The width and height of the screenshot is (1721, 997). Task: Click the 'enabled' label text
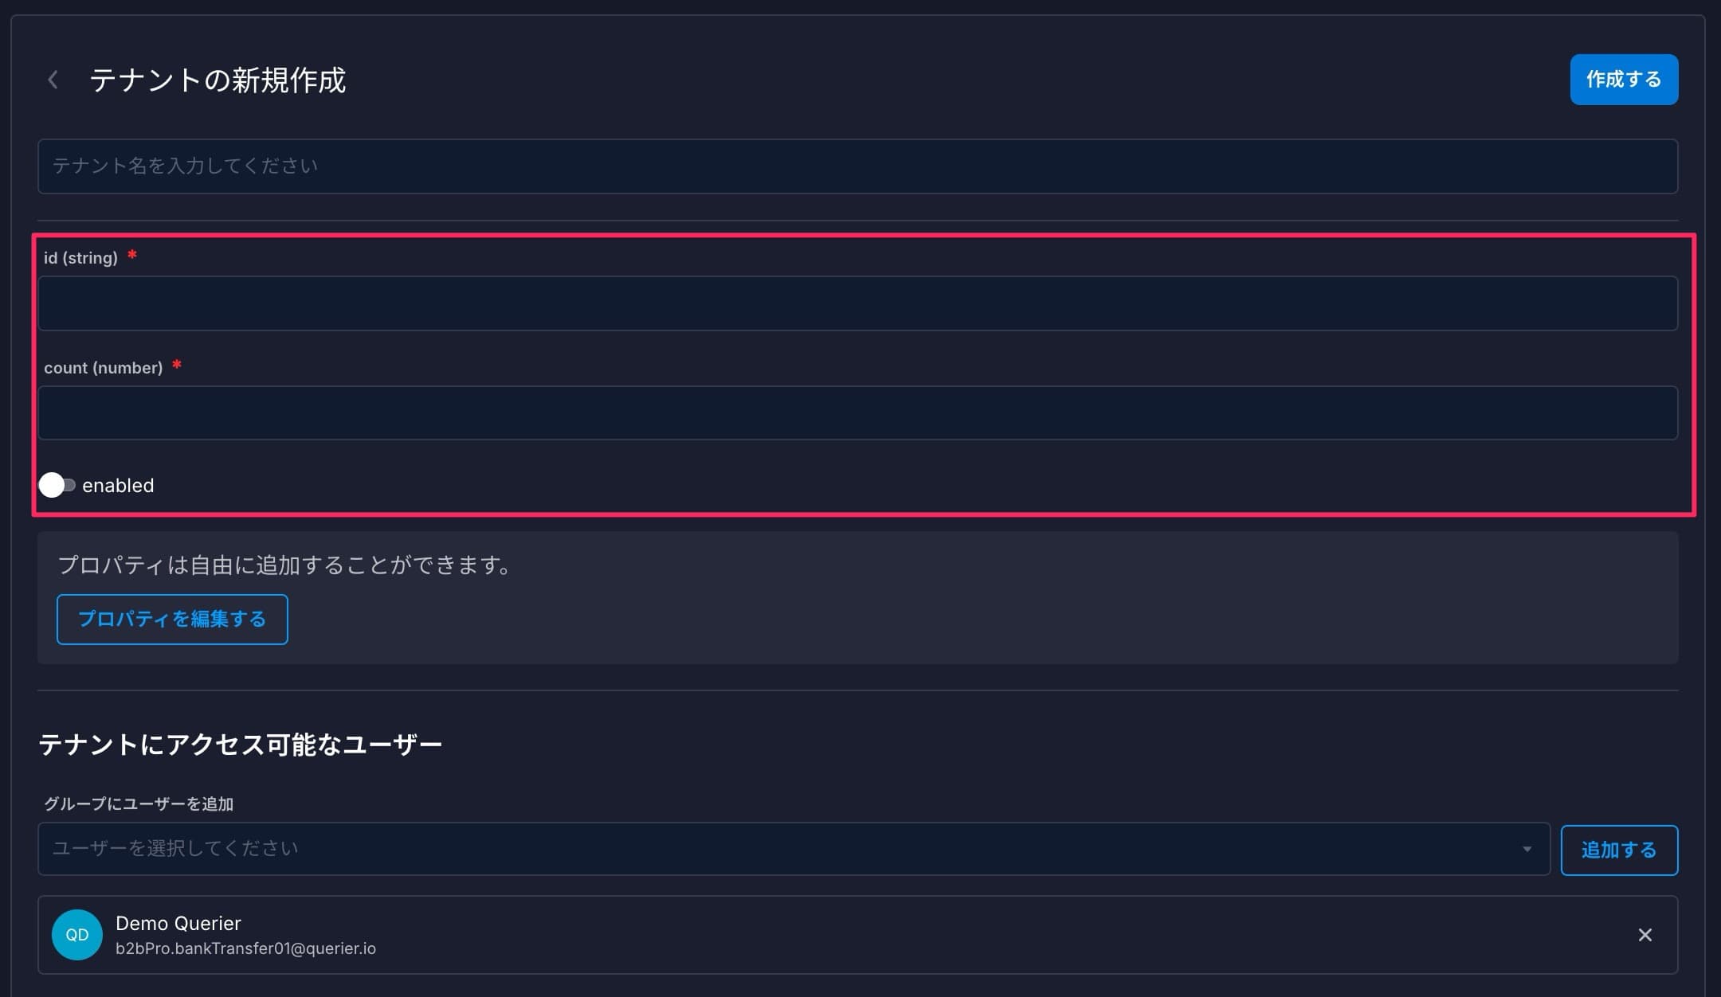(118, 486)
